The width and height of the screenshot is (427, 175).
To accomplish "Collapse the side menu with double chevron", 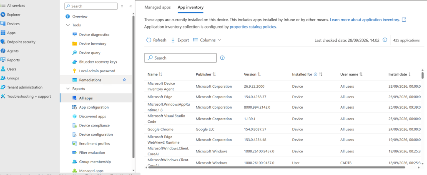I will (131, 6).
